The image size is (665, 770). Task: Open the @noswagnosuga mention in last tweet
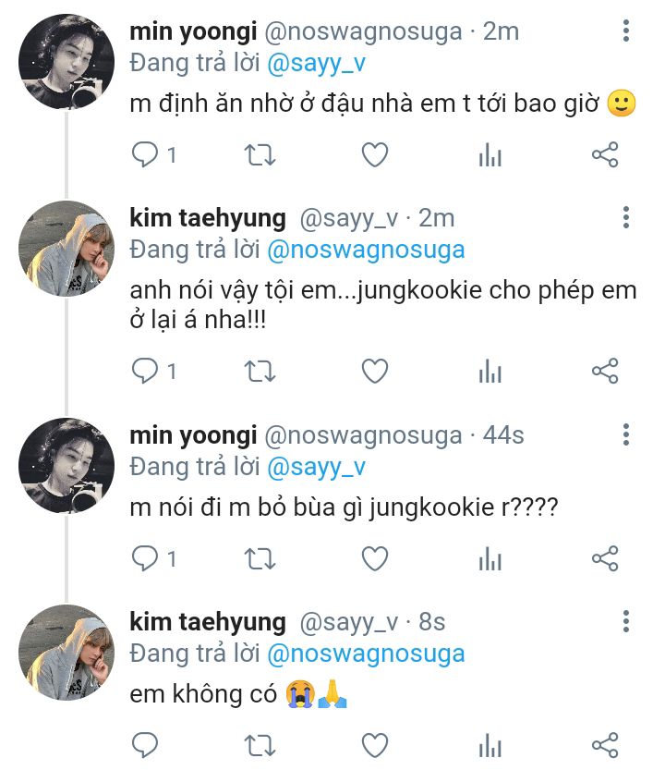365,654
